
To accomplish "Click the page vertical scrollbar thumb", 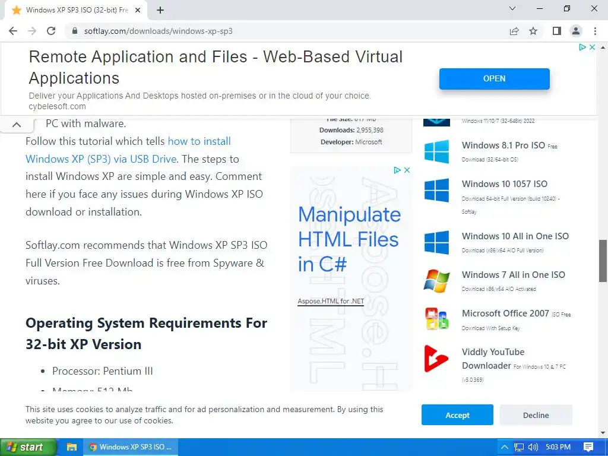I will pos(603,261).
